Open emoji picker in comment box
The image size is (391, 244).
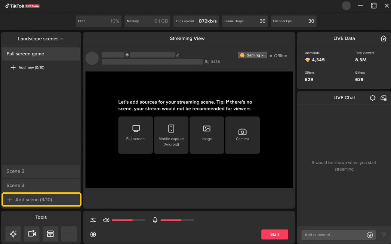pos(370,235)
